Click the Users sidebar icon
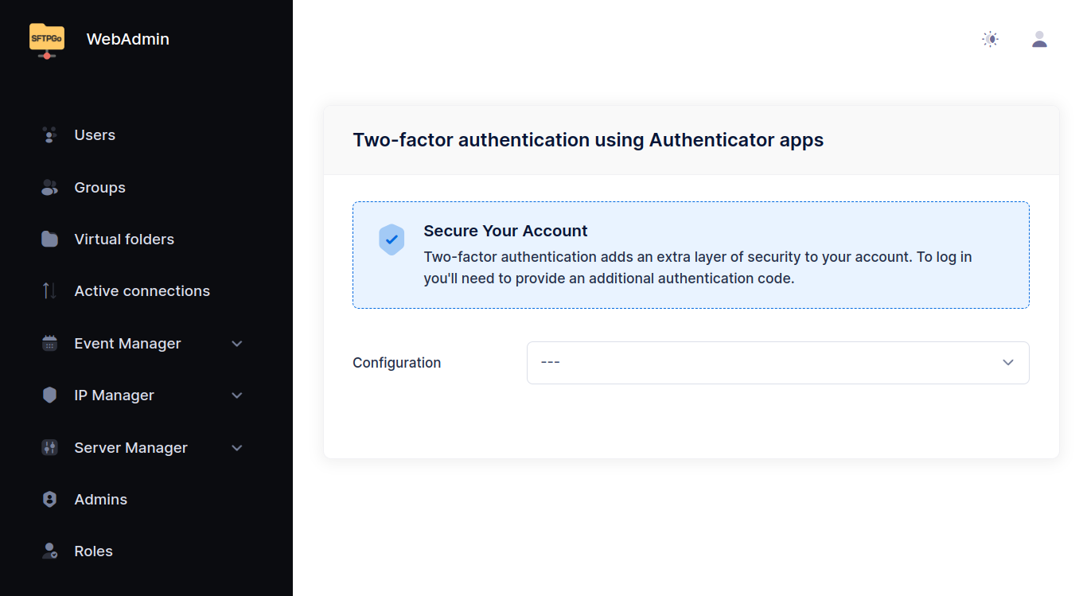The height and width of the screenshot is (596, 1083). pos(49,135)
